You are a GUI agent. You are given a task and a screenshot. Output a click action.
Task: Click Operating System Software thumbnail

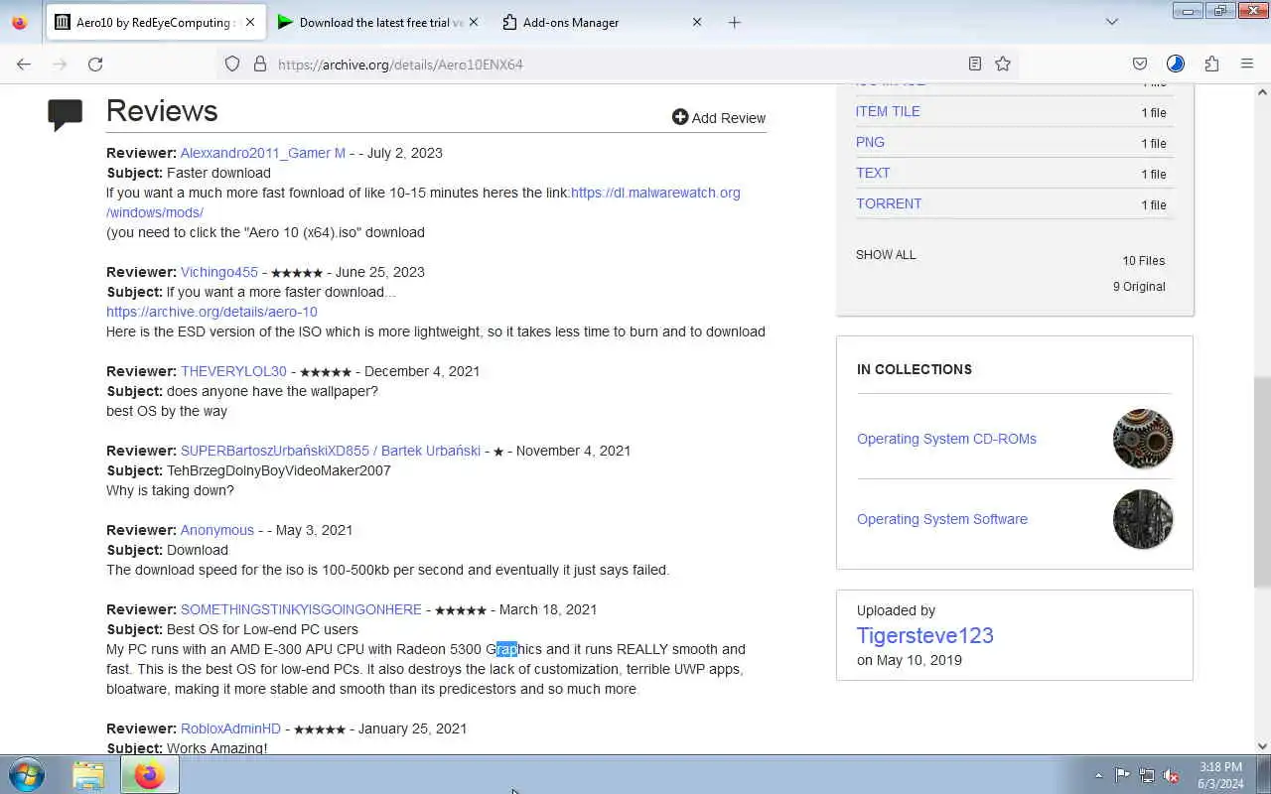pos(1143,519)
